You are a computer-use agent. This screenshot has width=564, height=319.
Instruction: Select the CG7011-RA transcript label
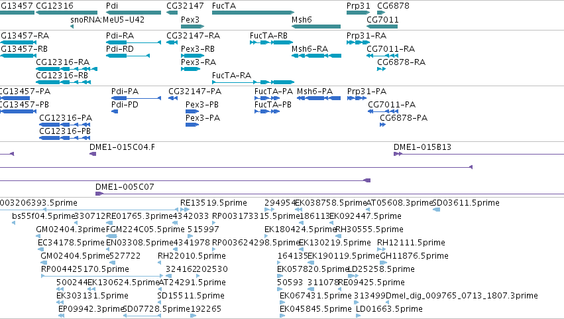click(x=390, y=48)
